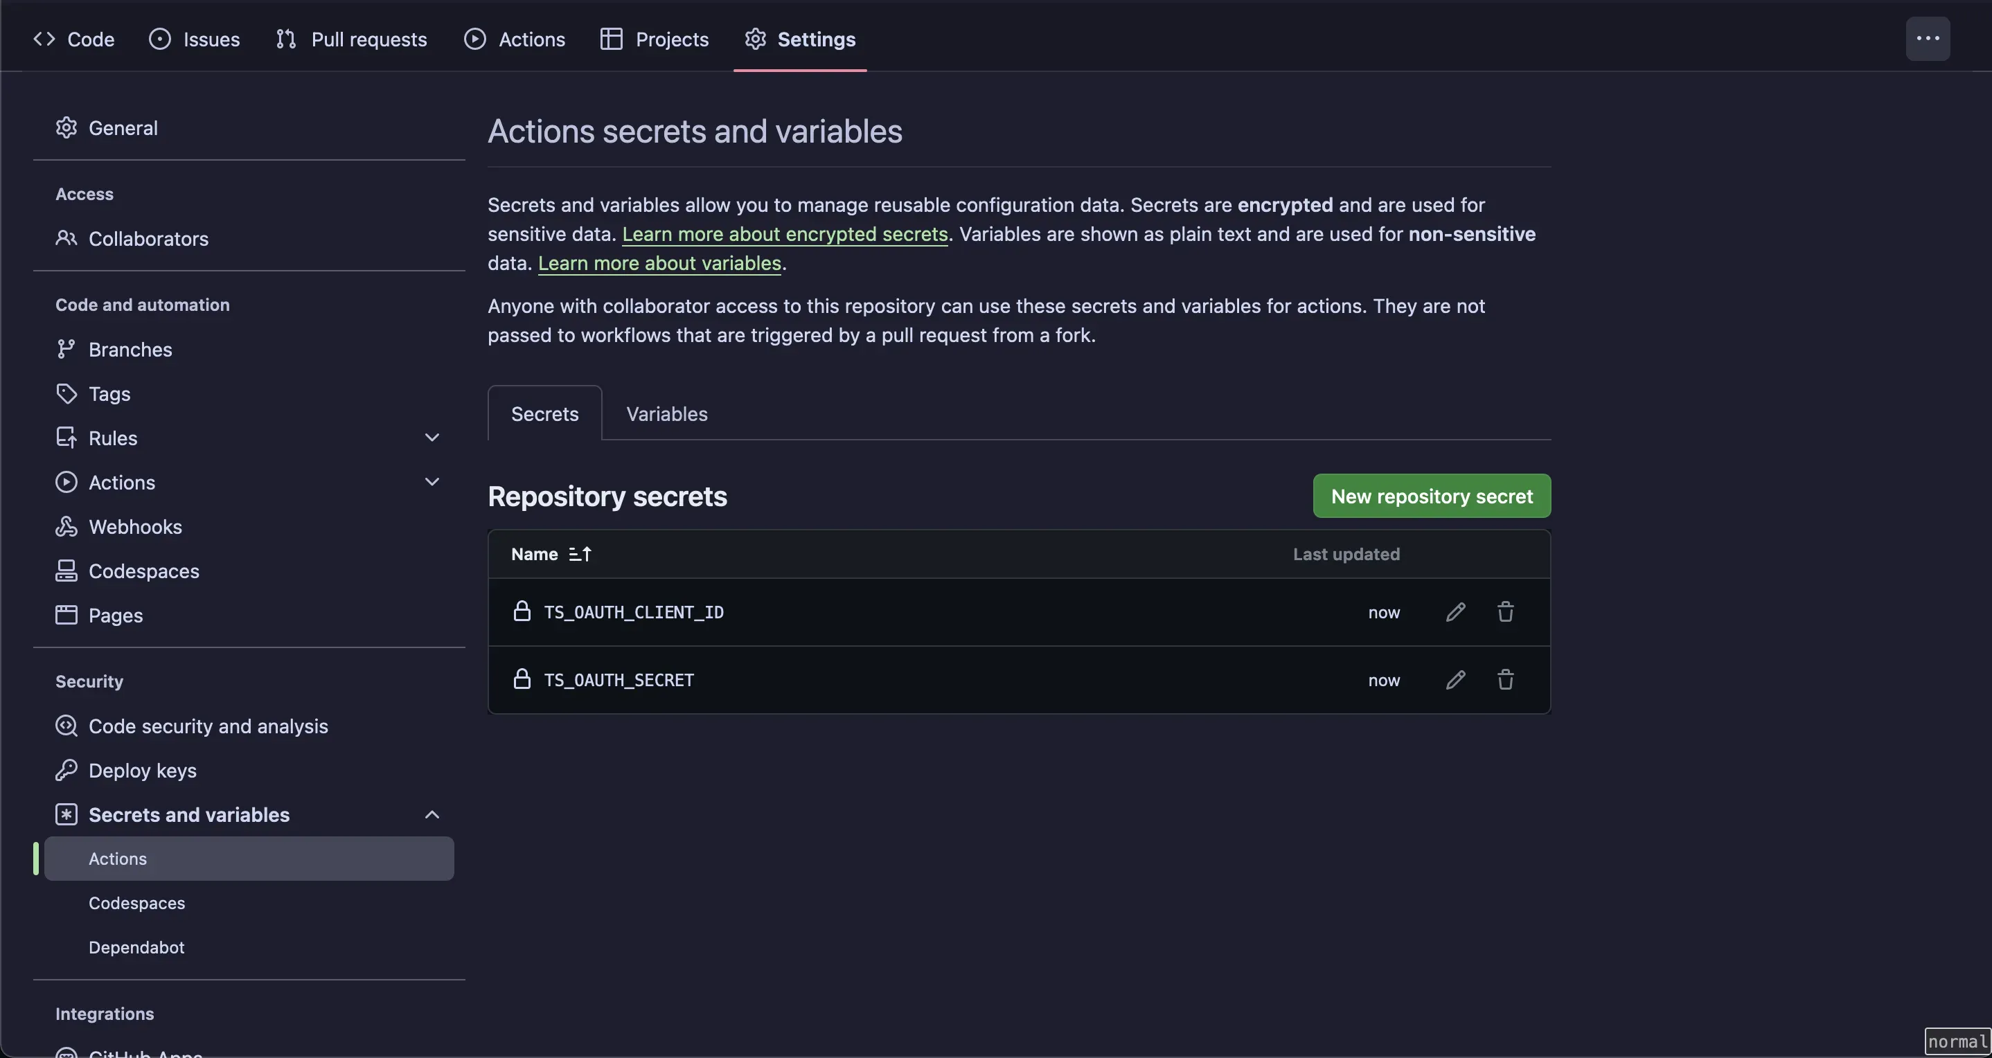Open Webhooks settings in sidebar
1992x1058 pixels.
134,527
